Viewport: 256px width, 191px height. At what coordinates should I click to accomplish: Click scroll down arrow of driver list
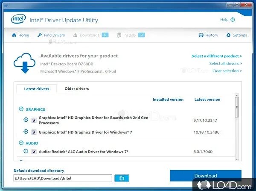(237, 159)
